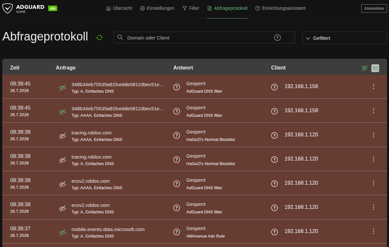Open actions menu for ecsv2.roblox.com AAAA row
Image resolution: width=389 pixels, height=247 pixels.
[x=373, y=183]
